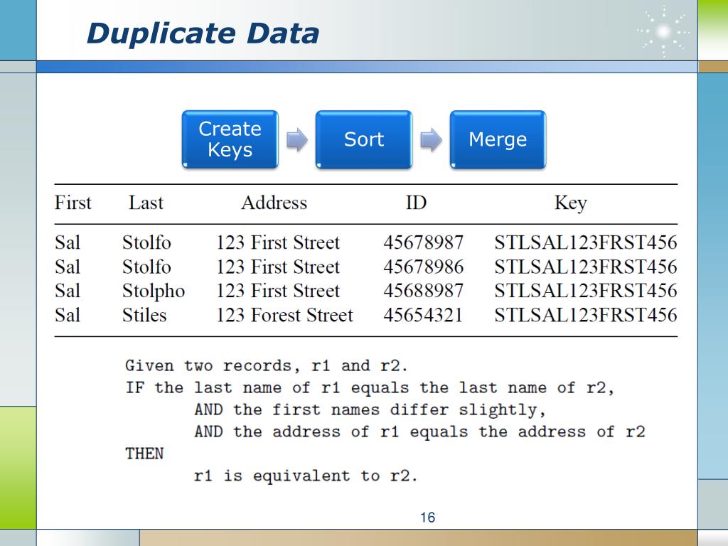
Task: Click line 'AND the address of r1 equals'
Action: pos(419,432)
